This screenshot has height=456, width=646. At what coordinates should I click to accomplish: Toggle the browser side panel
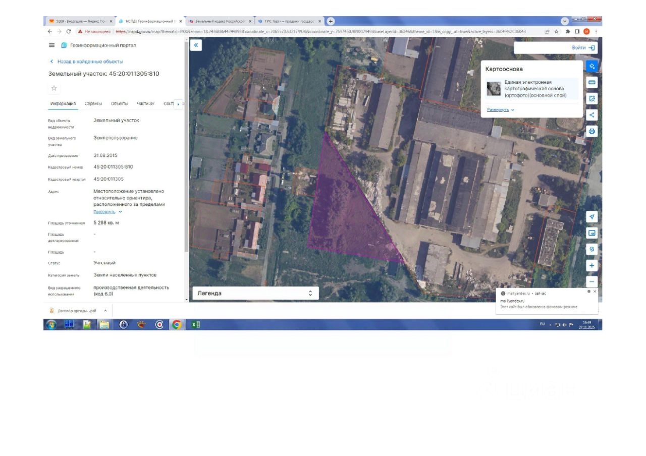click(577, 31)
